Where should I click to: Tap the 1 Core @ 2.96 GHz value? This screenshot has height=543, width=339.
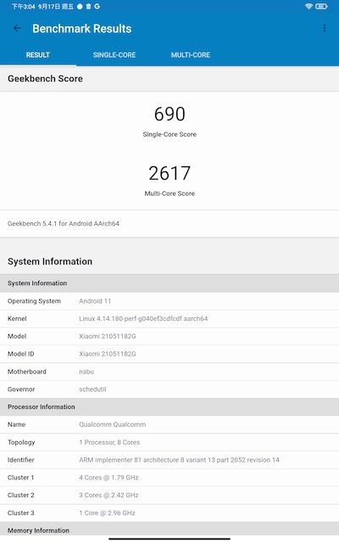click(x=107, y=512)
